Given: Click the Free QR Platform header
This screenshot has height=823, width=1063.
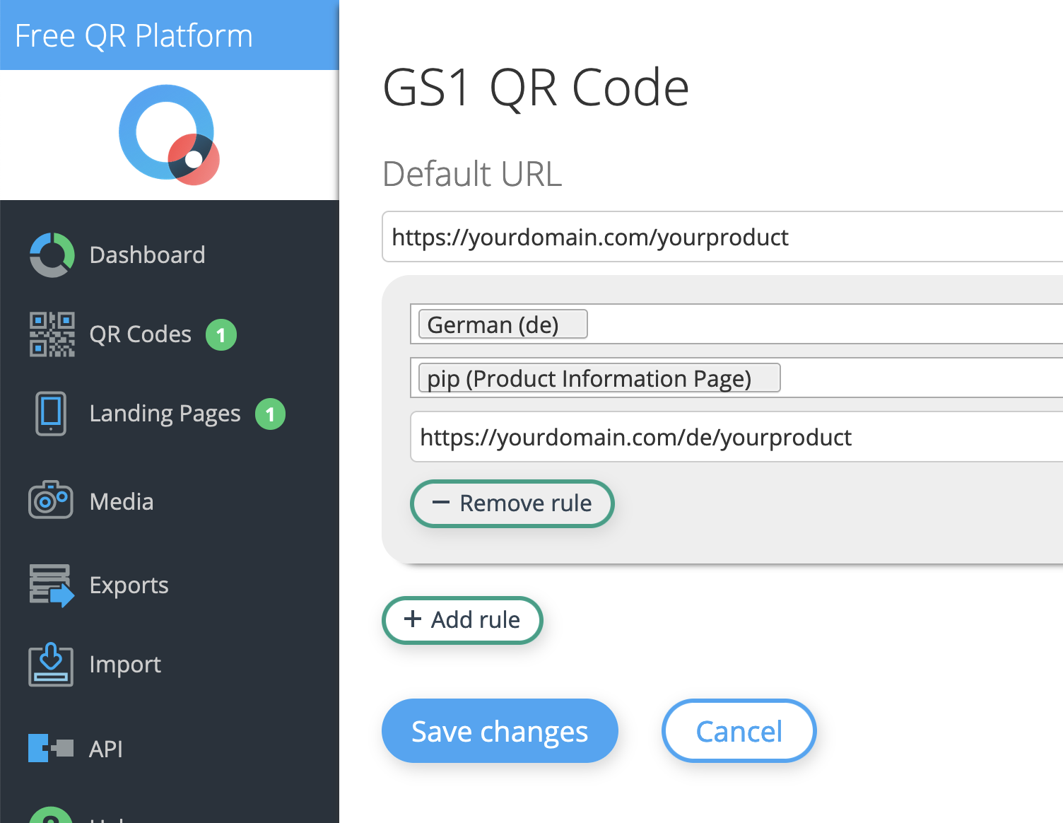Looking at the screenshot, I should 134,35.
